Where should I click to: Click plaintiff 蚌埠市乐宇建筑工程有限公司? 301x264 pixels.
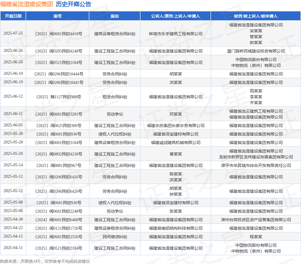[176, 34]
